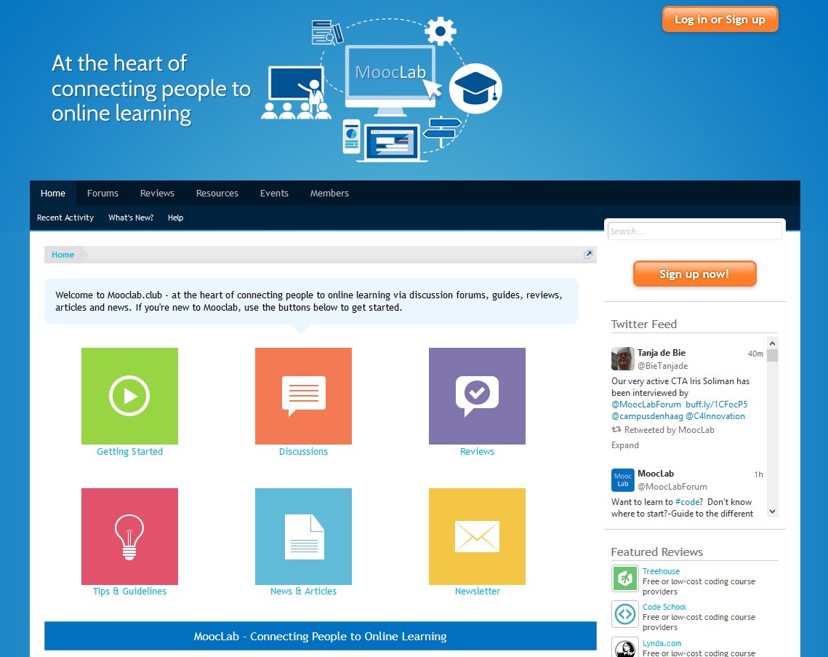Open the Members tab
The image size is (828, 657).
(329, 193)
